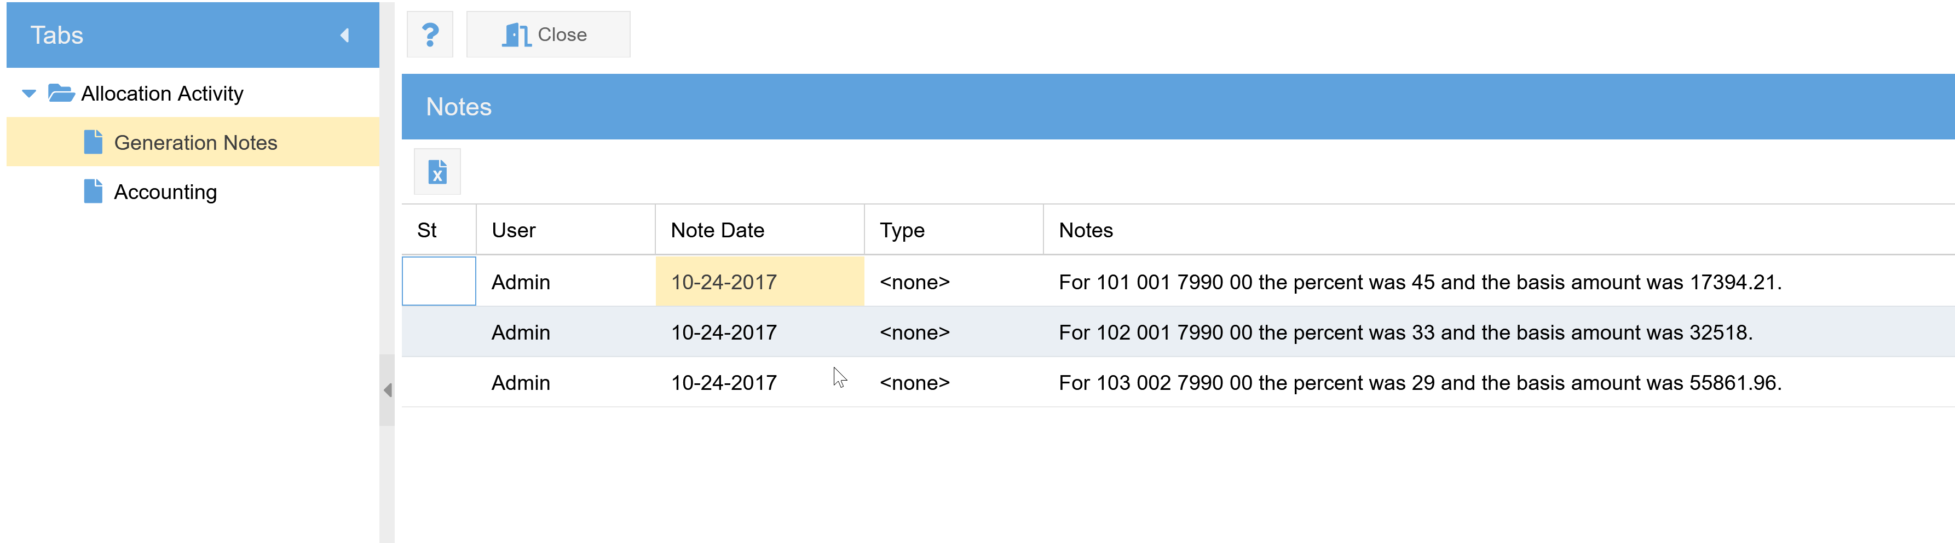1955x543 pixels.
Task: Click the Accounting document icon
Action: coord(93,192)
